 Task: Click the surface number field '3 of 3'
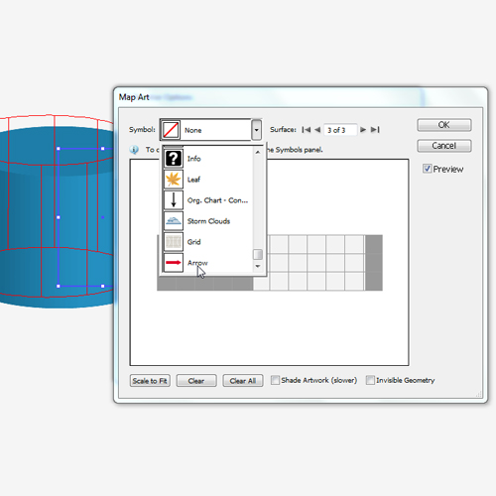point(340,130)
